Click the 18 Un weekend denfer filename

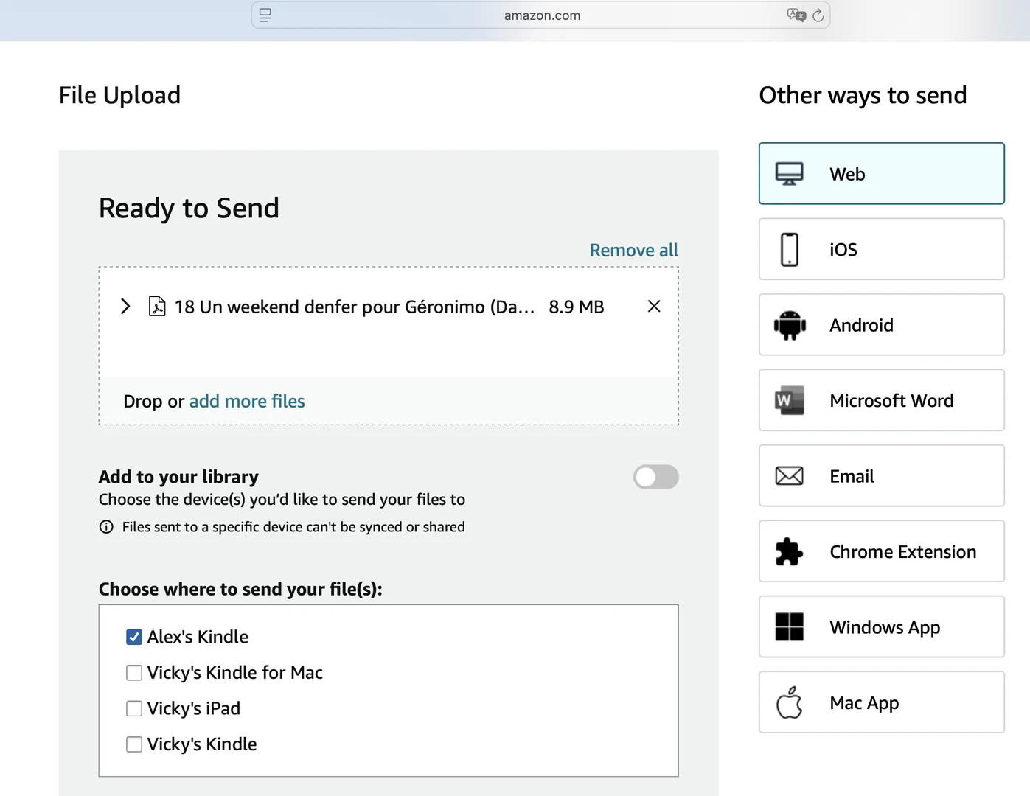pyautogui.click(x=355, y=307)
